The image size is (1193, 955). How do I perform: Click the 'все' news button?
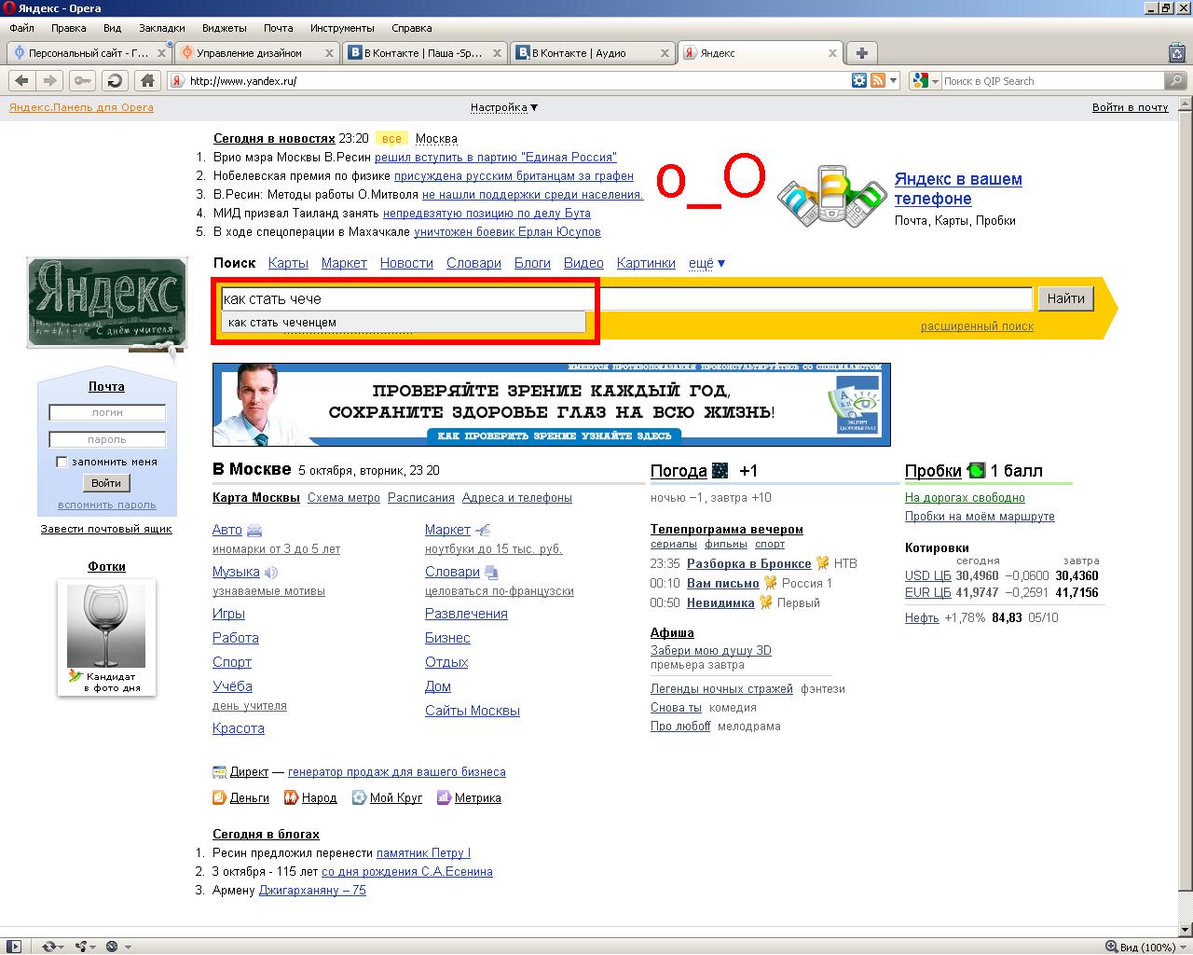(391, 139)
